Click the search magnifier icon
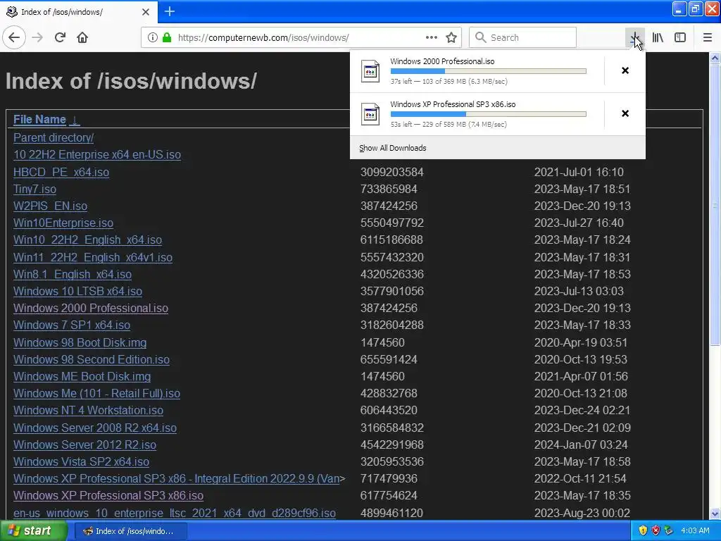This screenshot has height=541, width=721. click(480, 37)
